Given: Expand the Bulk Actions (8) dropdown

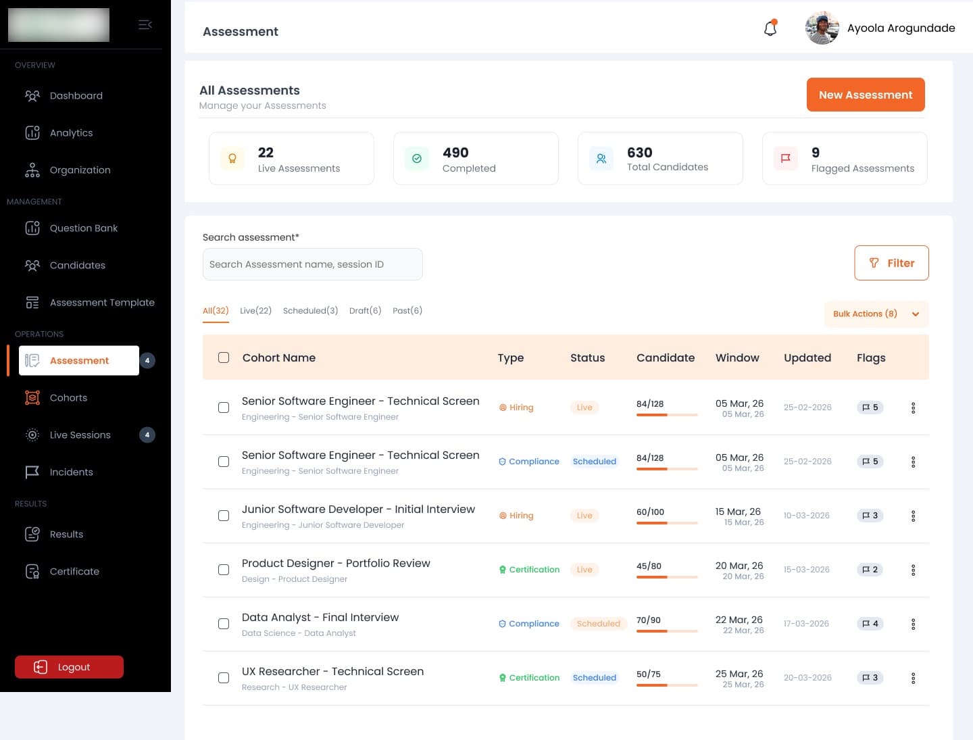Looking at the screenshot, I should click(x=876, y=314).
